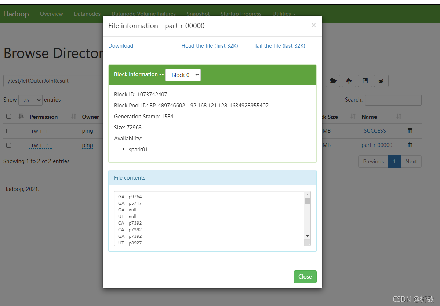
Task: Open the part-r-00000 file link
Action: [x=377, y=145]
